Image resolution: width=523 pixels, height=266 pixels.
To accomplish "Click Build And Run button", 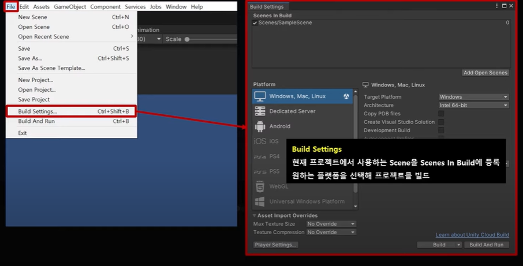I will click(x=486, y=245).
